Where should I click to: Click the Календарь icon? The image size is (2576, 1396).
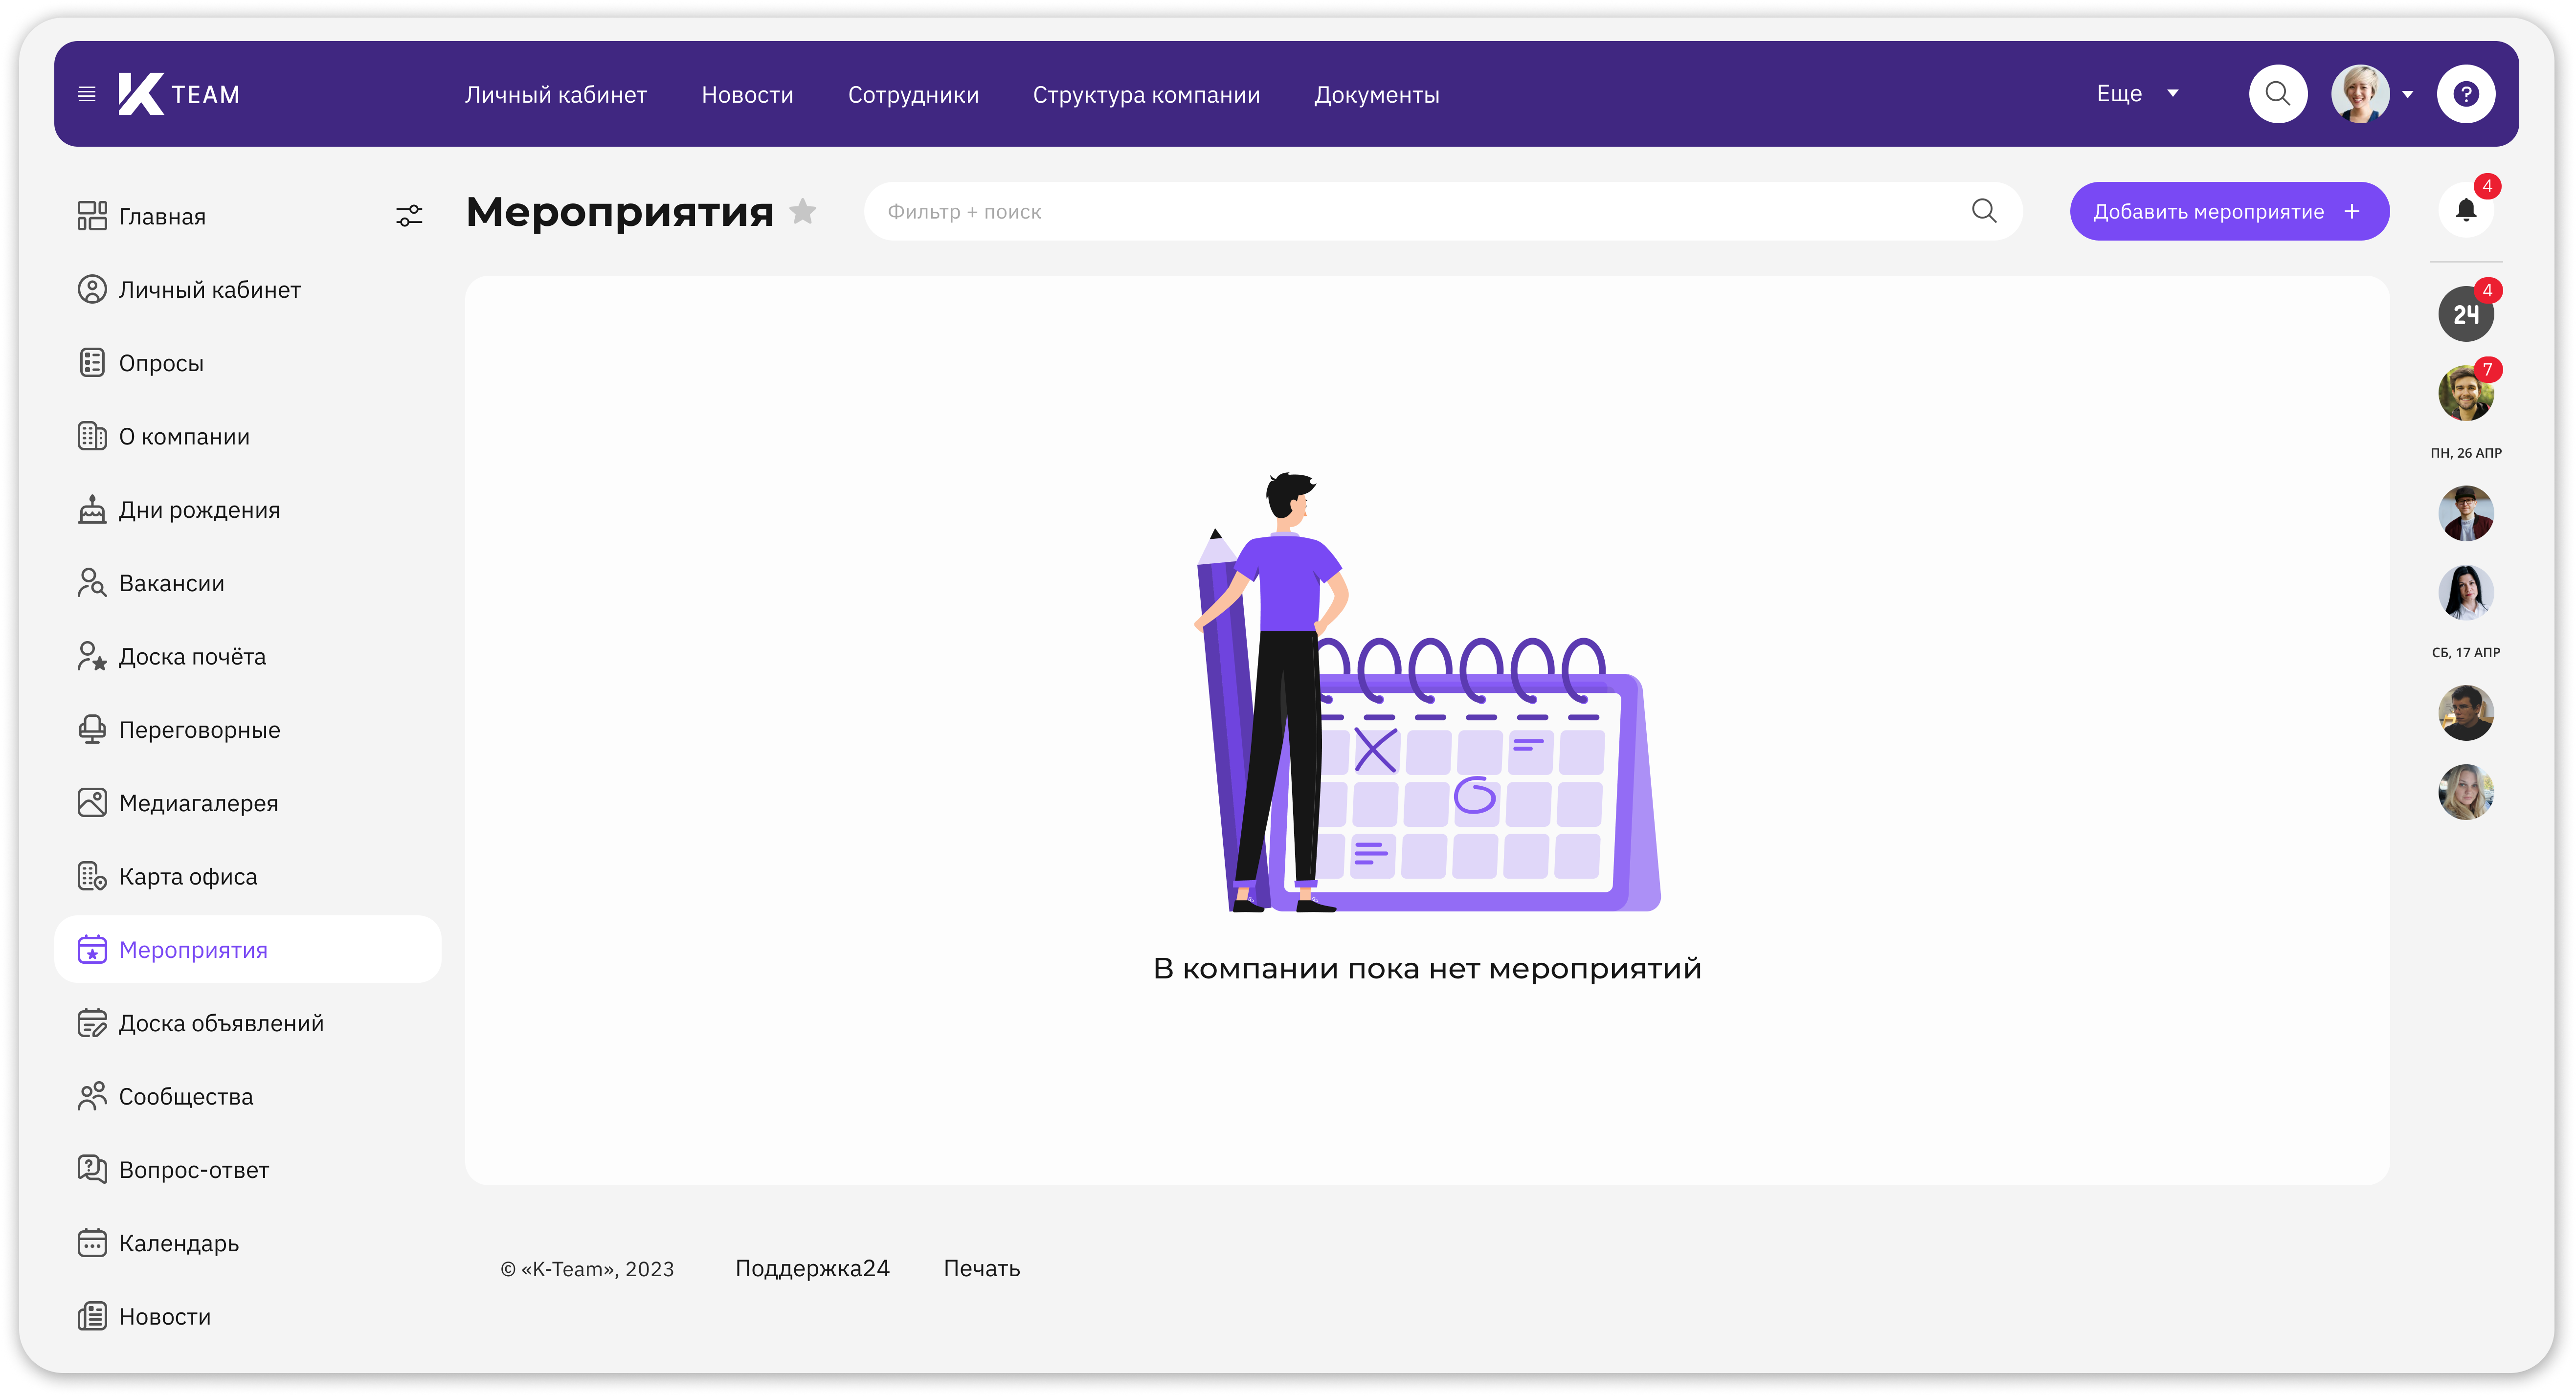coord(92,1243)
